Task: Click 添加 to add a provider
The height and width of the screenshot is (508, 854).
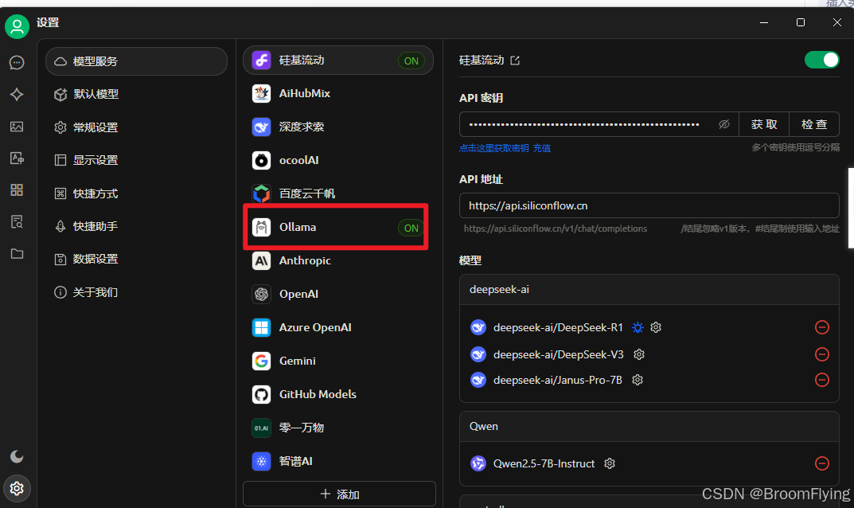Action: [339, 494]
